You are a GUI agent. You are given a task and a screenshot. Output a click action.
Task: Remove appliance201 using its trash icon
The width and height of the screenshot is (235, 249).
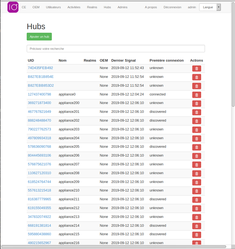click(196, 112)
